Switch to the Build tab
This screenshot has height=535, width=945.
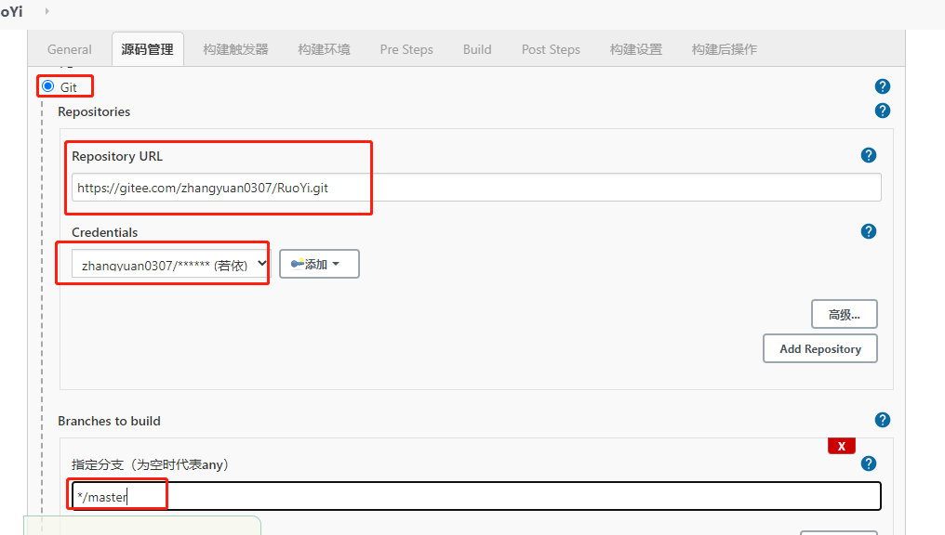pos(477,49)
